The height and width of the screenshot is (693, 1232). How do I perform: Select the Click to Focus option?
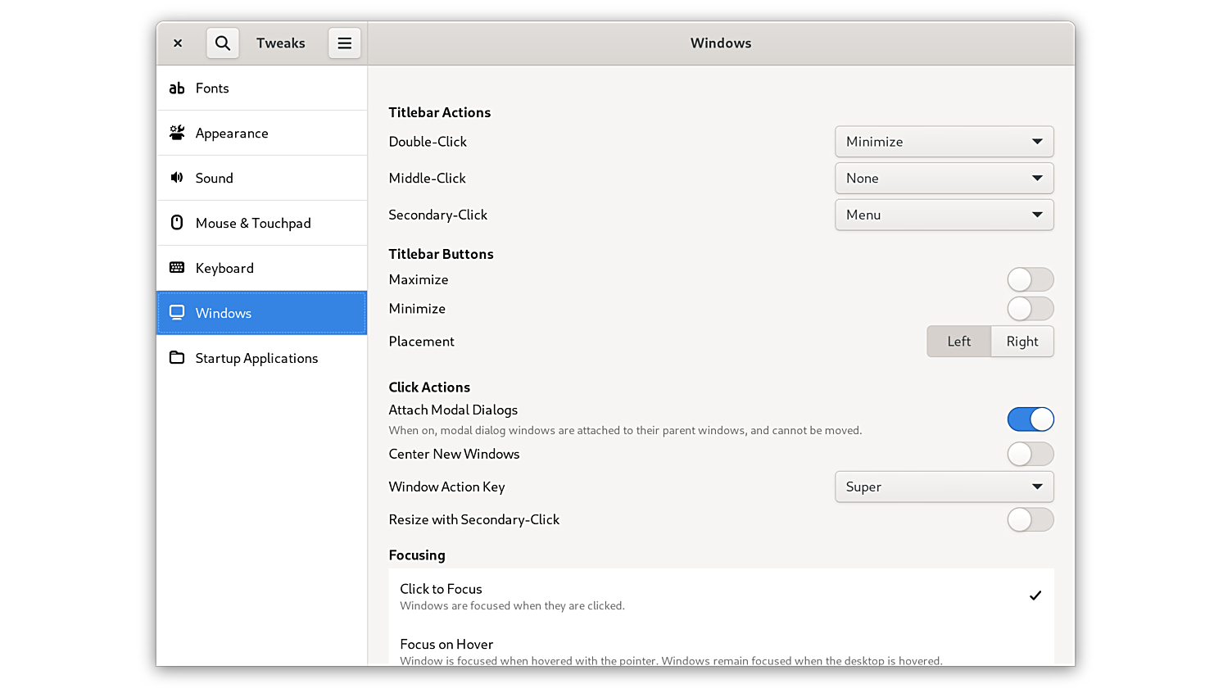(721, 596)
